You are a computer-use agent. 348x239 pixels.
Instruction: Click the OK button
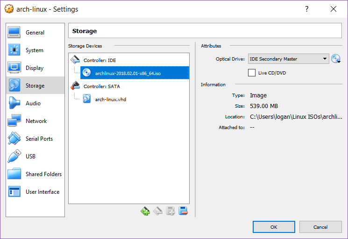click(274, 227)
